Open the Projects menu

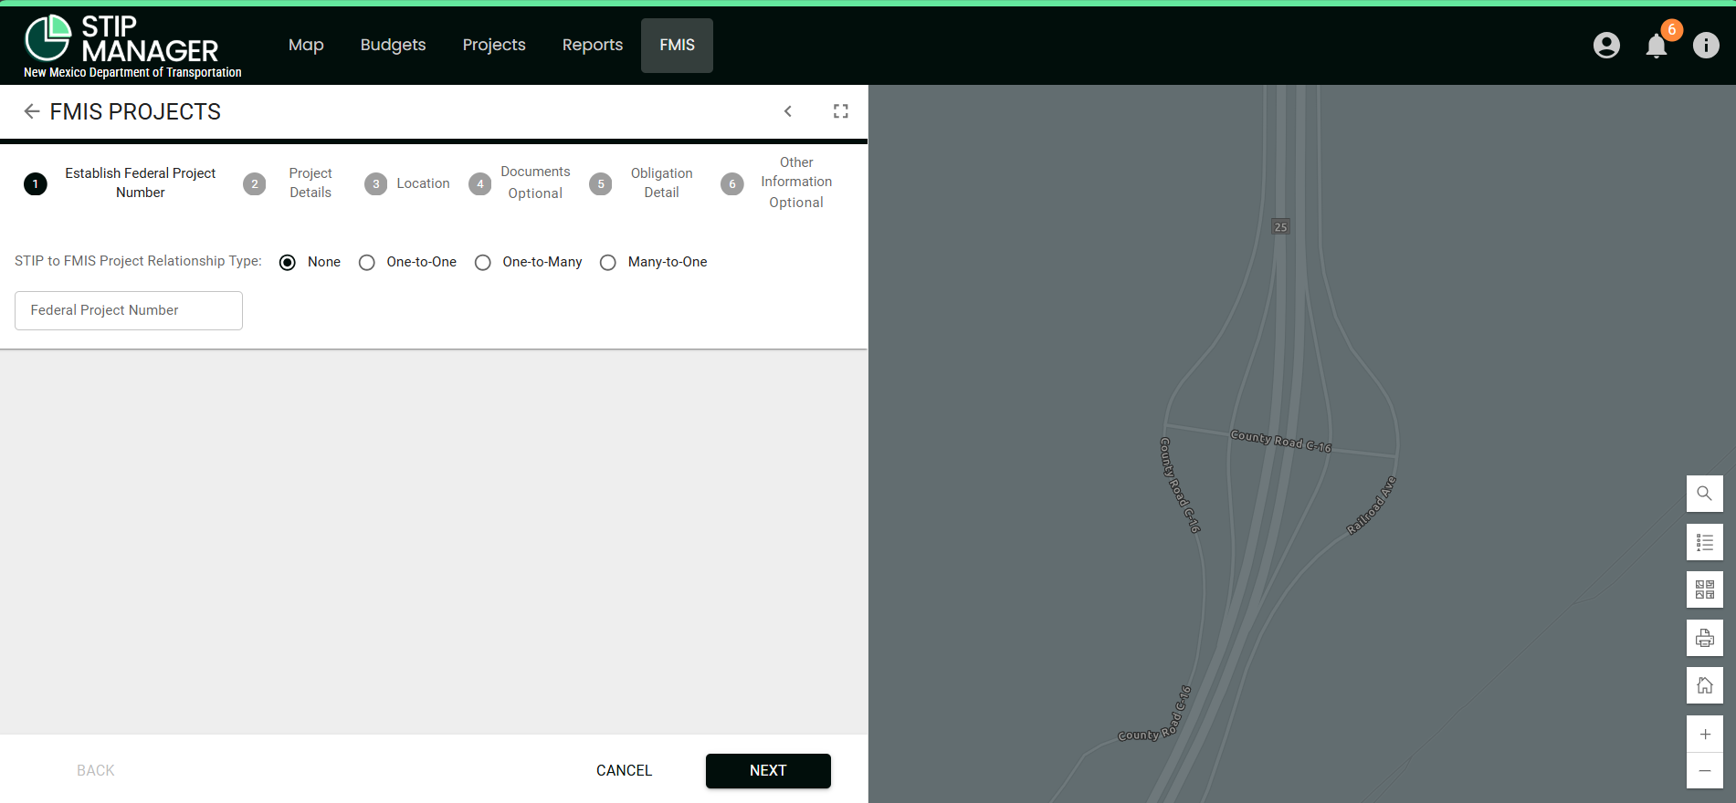(494, 45)
